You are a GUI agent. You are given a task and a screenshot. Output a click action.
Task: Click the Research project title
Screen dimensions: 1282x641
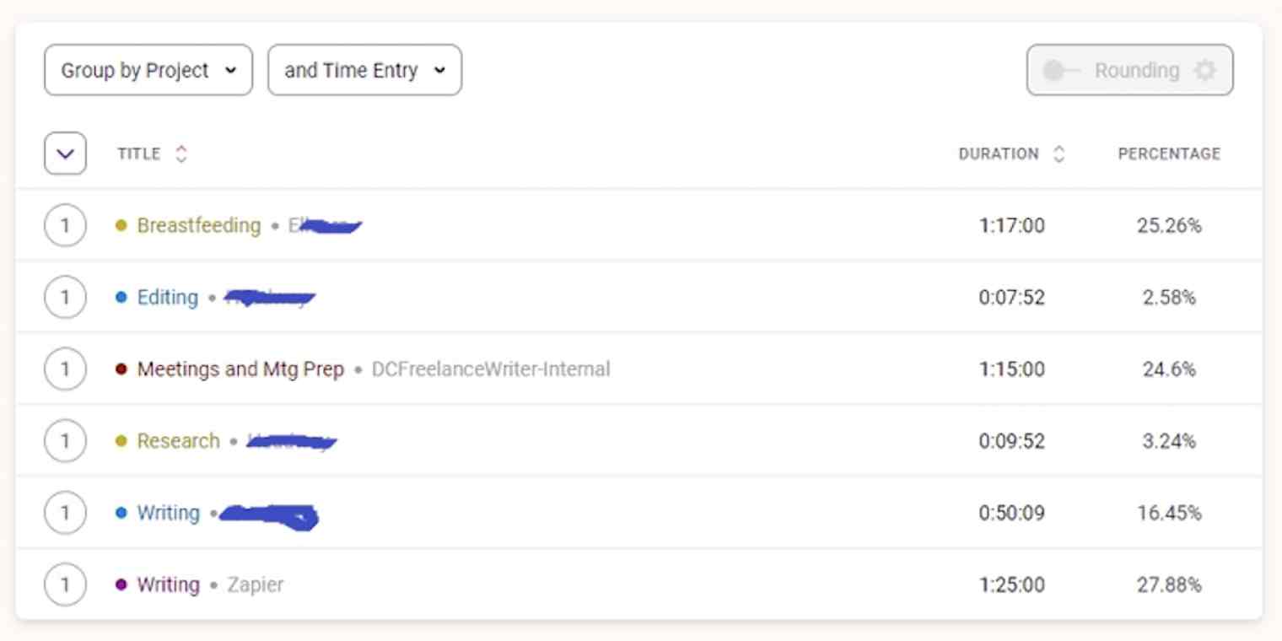tap(177, 440)
